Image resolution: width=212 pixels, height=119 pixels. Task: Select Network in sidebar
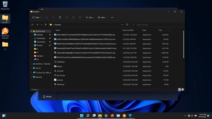[x=39, y=77]
